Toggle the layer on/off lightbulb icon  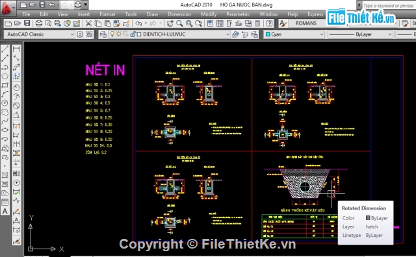click(112, 34)
